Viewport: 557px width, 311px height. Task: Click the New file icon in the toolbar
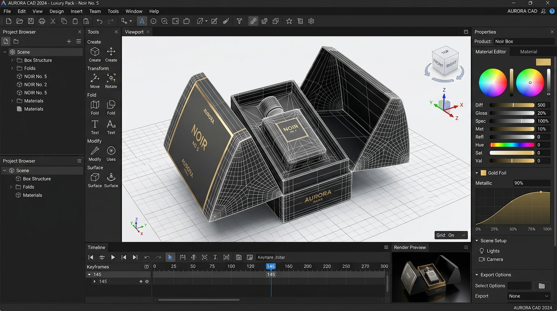point(9,21)
